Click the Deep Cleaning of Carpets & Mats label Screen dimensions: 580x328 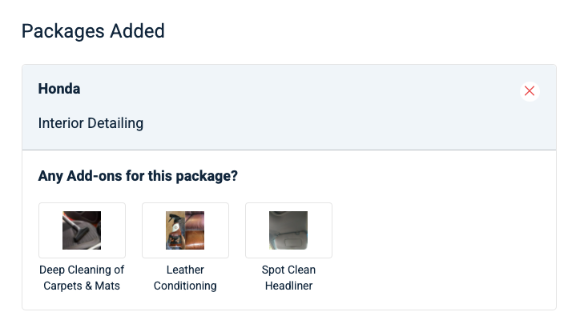(82, 278)
